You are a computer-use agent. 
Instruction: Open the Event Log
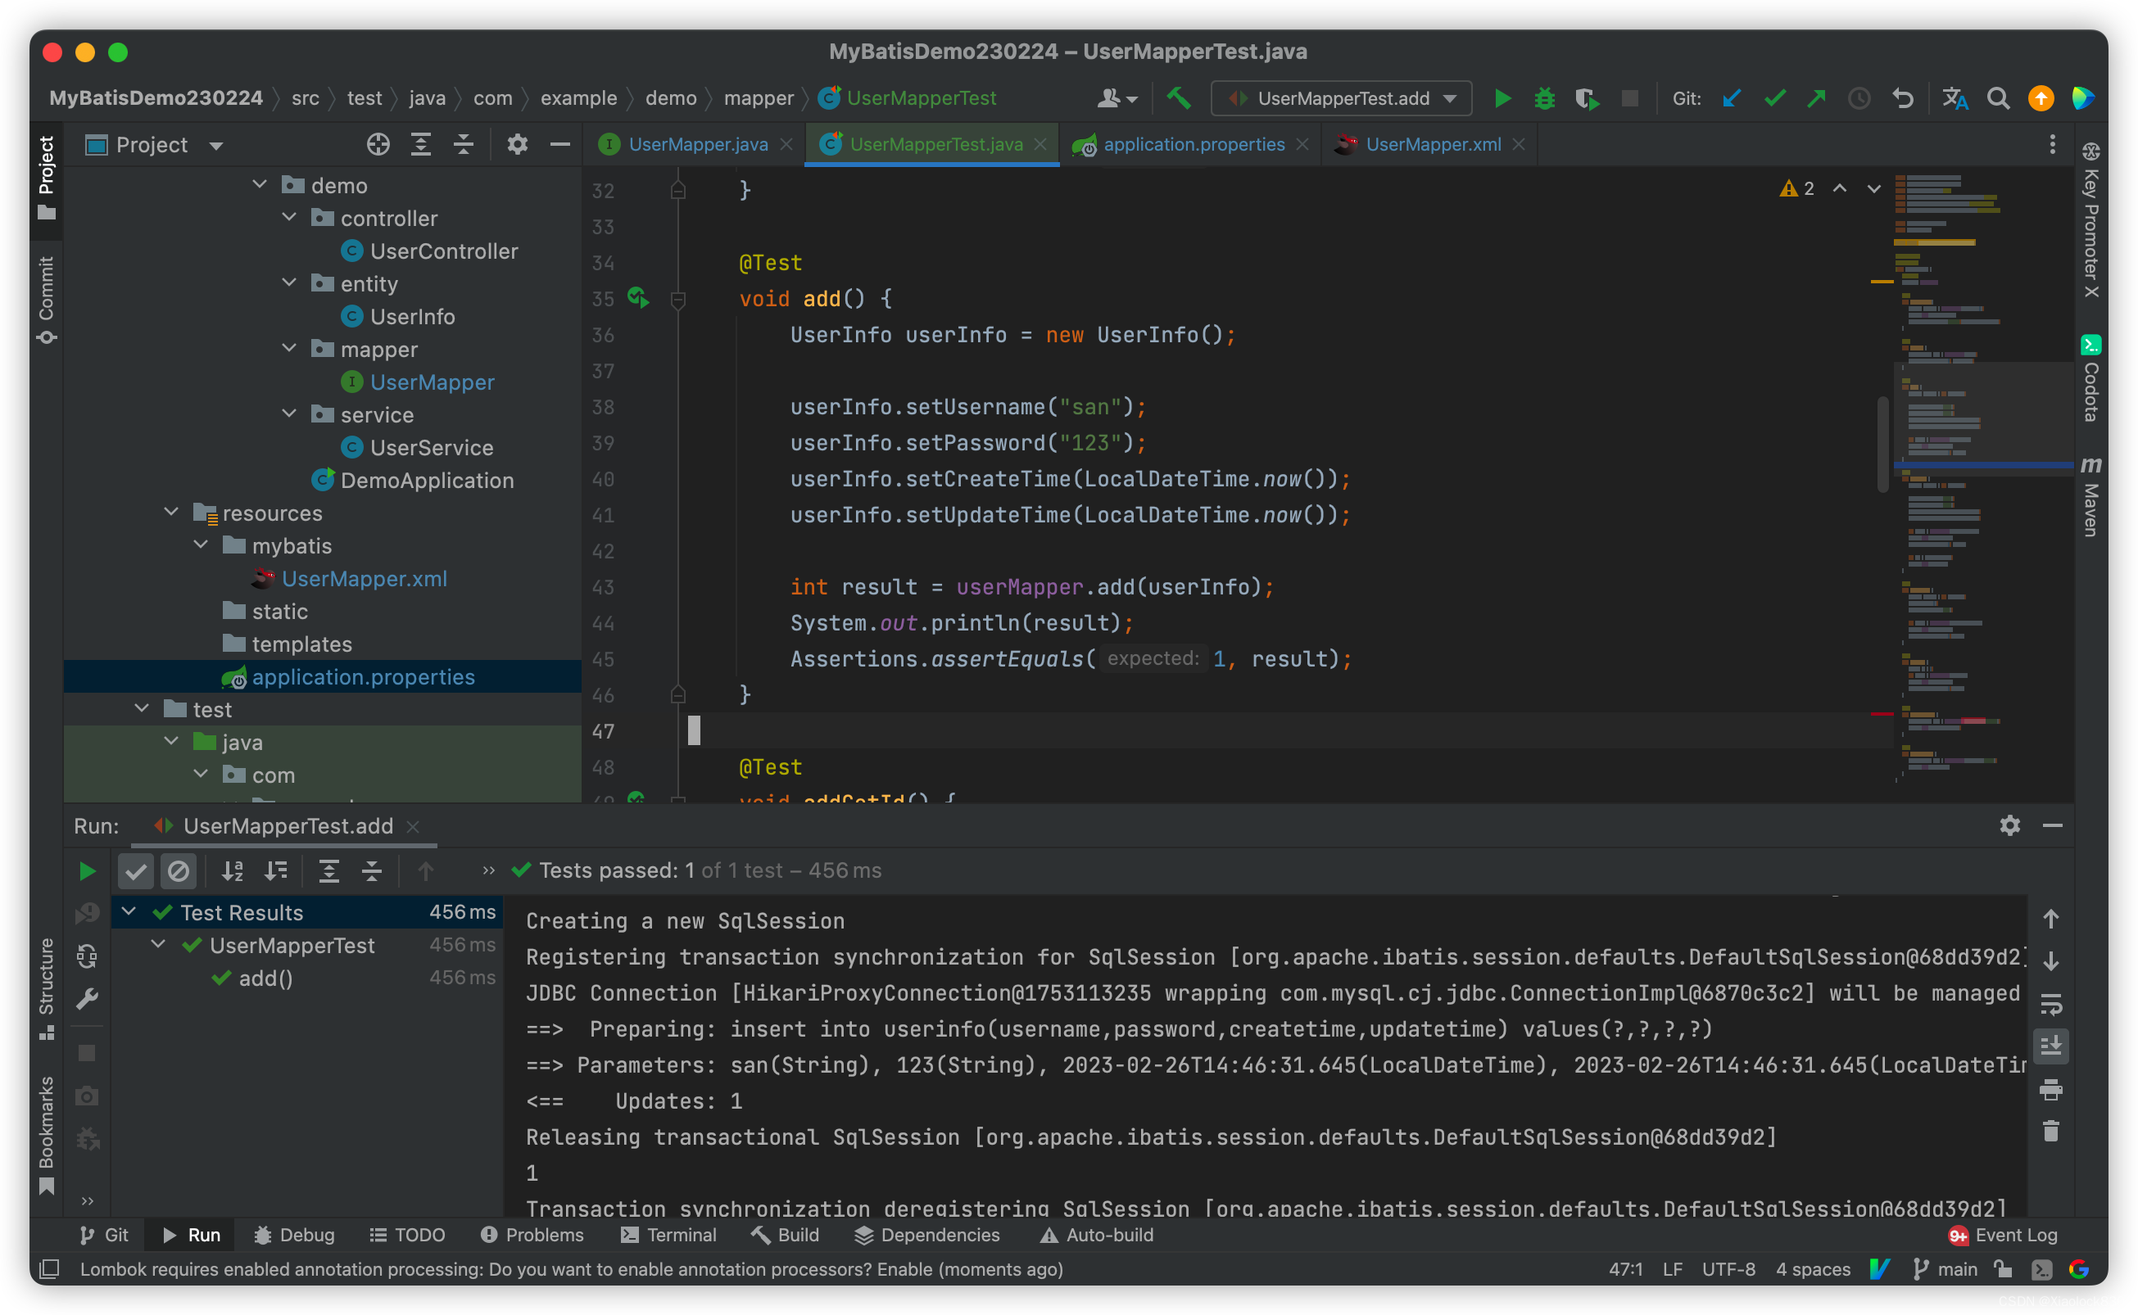pos(2003,1235)
